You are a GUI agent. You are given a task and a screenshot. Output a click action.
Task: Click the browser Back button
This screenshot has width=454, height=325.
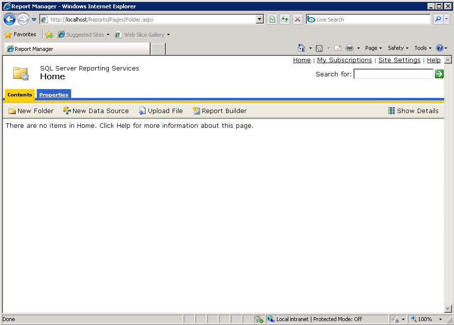pyautogui.click(x=9, y=20)
